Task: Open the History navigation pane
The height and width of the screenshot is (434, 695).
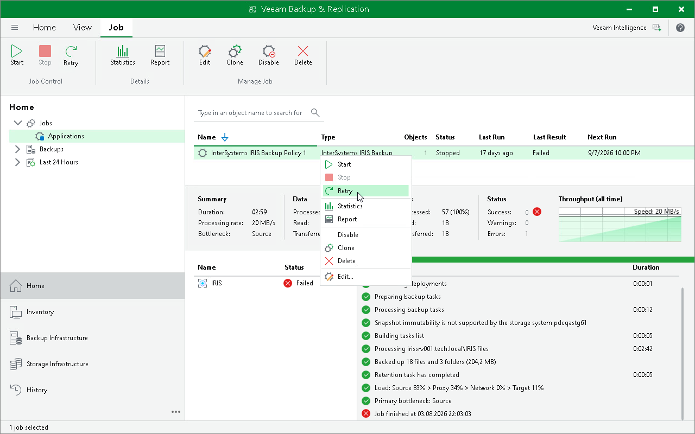Action: 92,390
